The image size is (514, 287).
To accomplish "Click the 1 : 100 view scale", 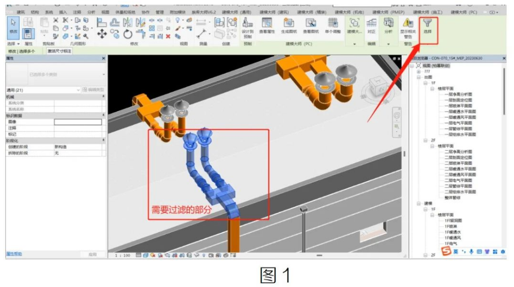I will (x=122, y=256).
